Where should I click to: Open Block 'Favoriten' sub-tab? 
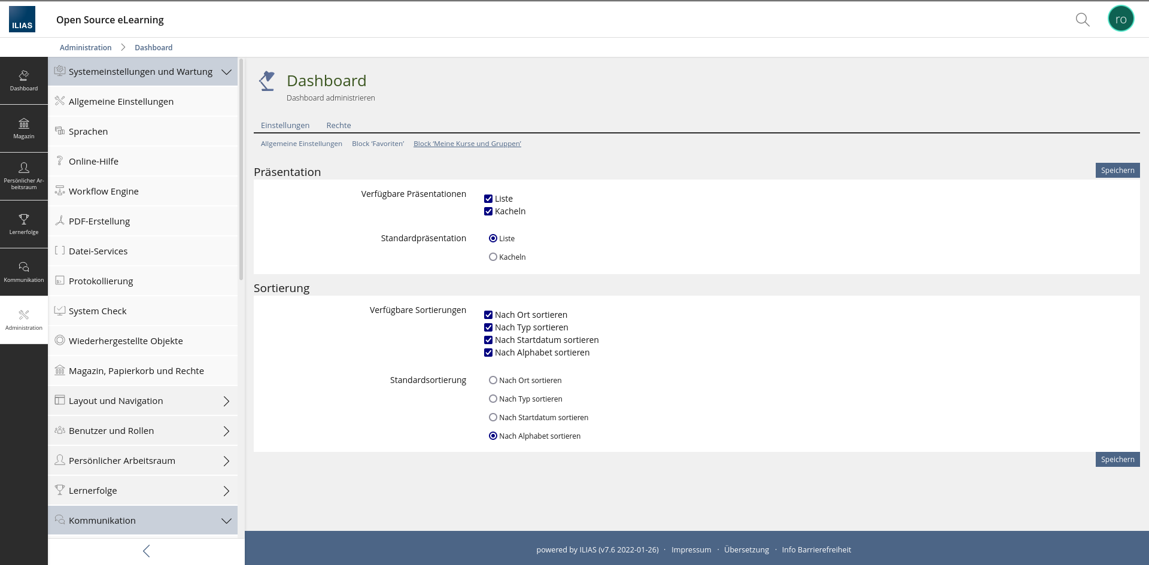(378, 144)
